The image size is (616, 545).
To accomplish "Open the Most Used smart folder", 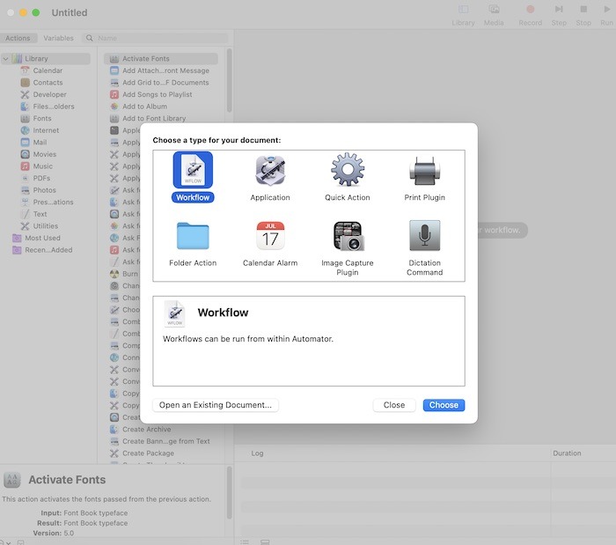I will 42,238.
